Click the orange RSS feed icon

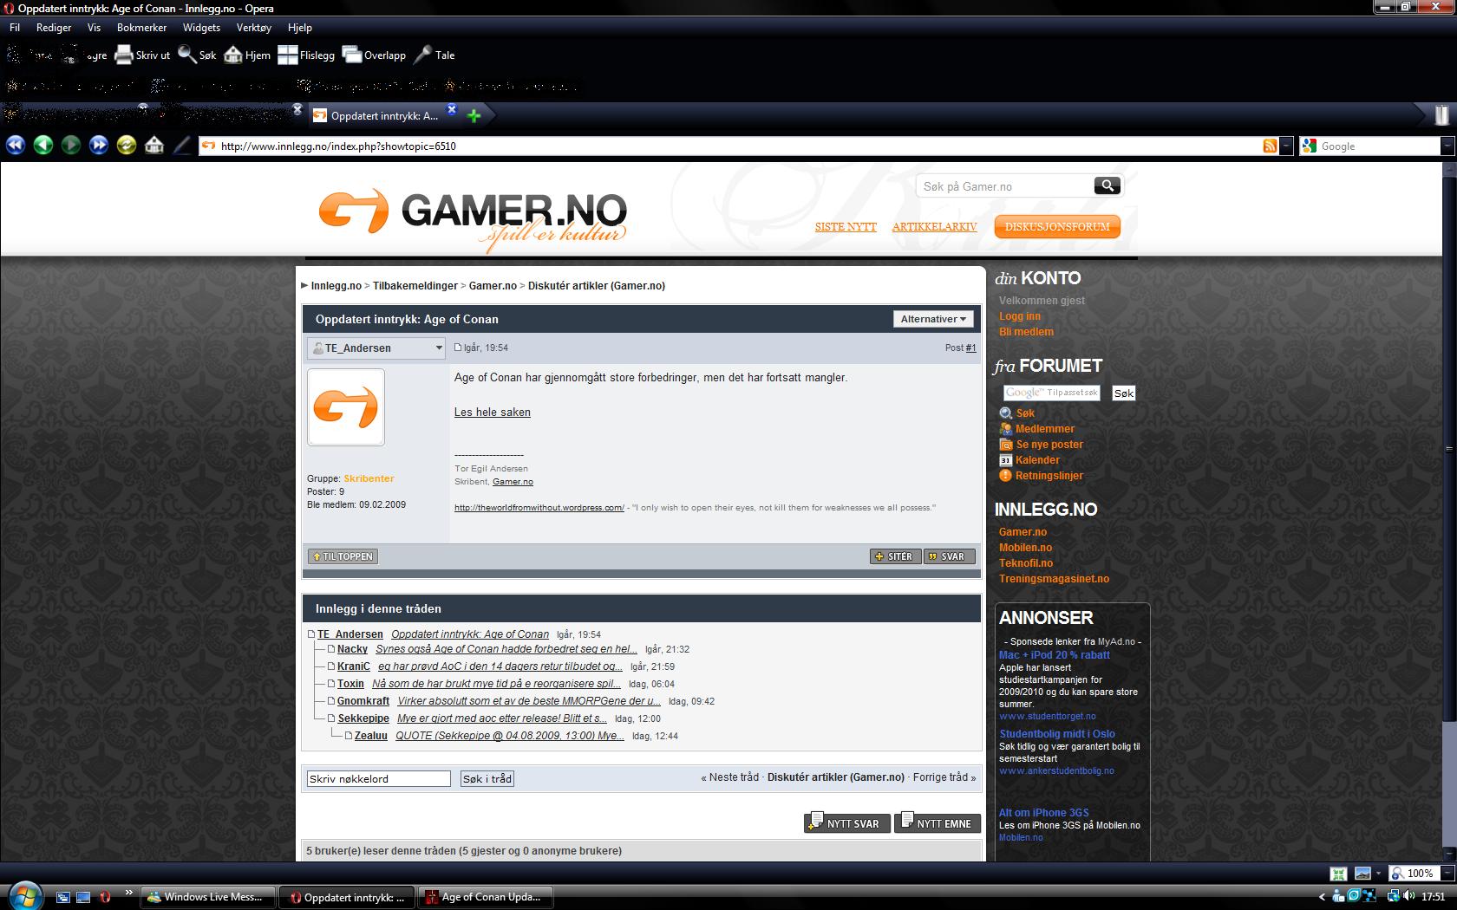coord(1270,146)
